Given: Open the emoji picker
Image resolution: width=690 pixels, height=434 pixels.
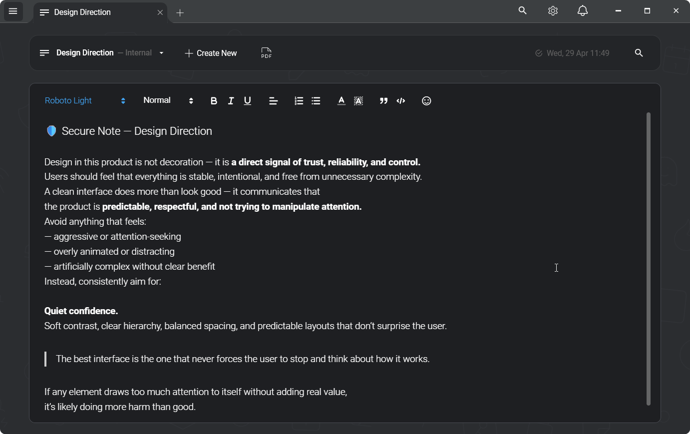Looking at the screenshot, I should point(426,101).
